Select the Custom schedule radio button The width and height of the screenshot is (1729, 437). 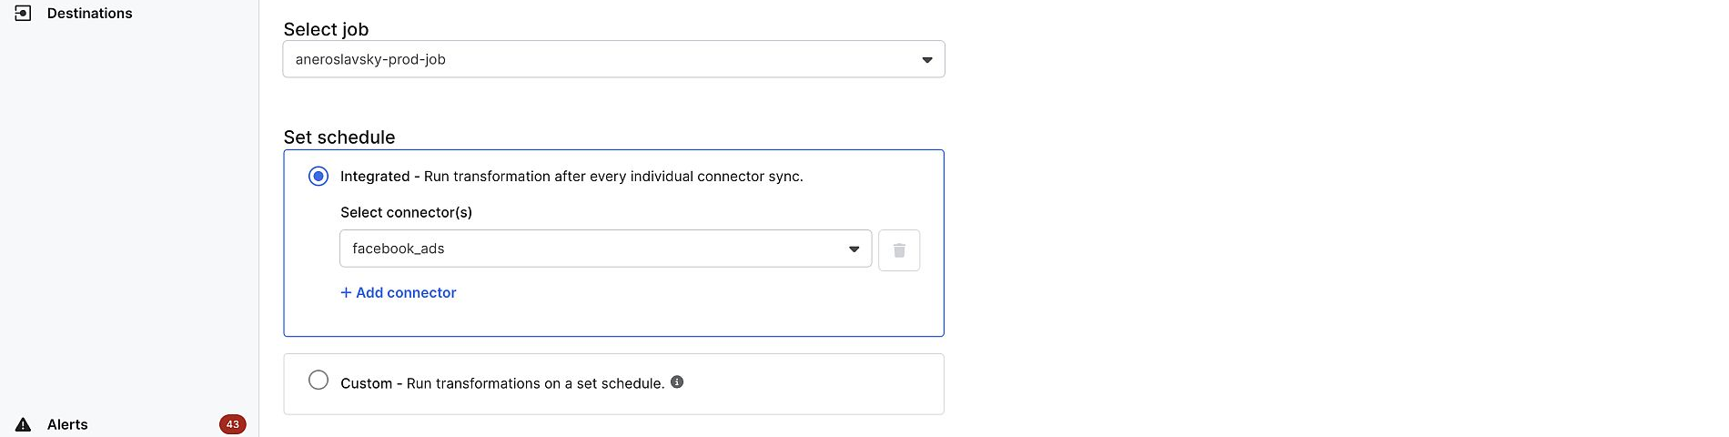coord(318,380)
